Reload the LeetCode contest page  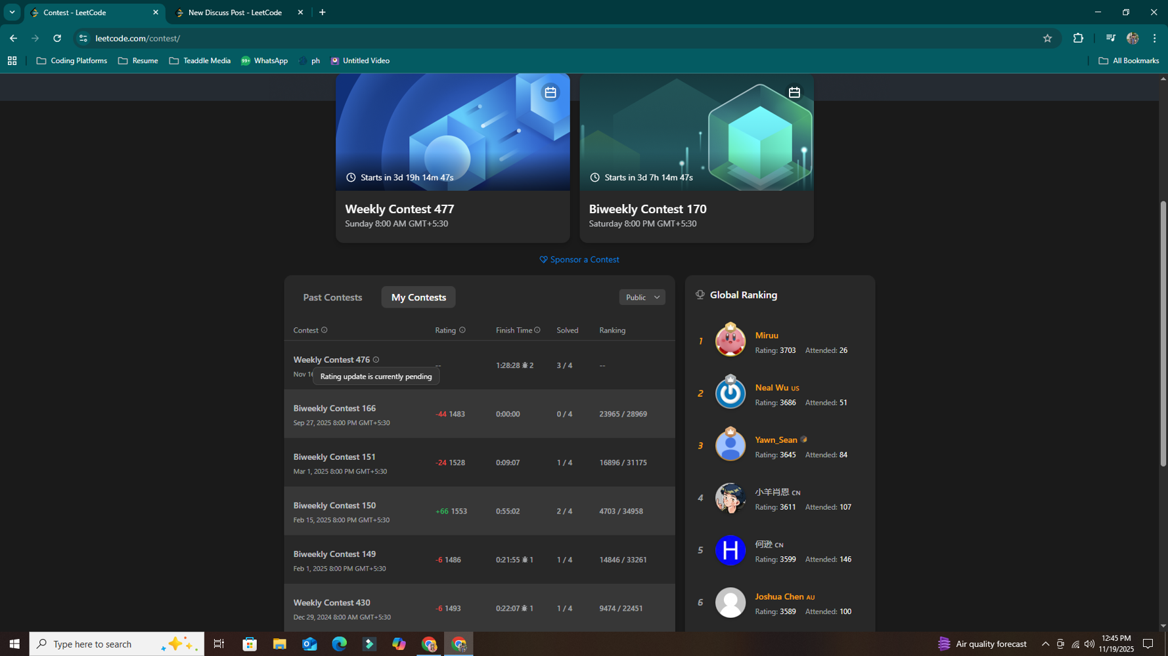[57, 38]
